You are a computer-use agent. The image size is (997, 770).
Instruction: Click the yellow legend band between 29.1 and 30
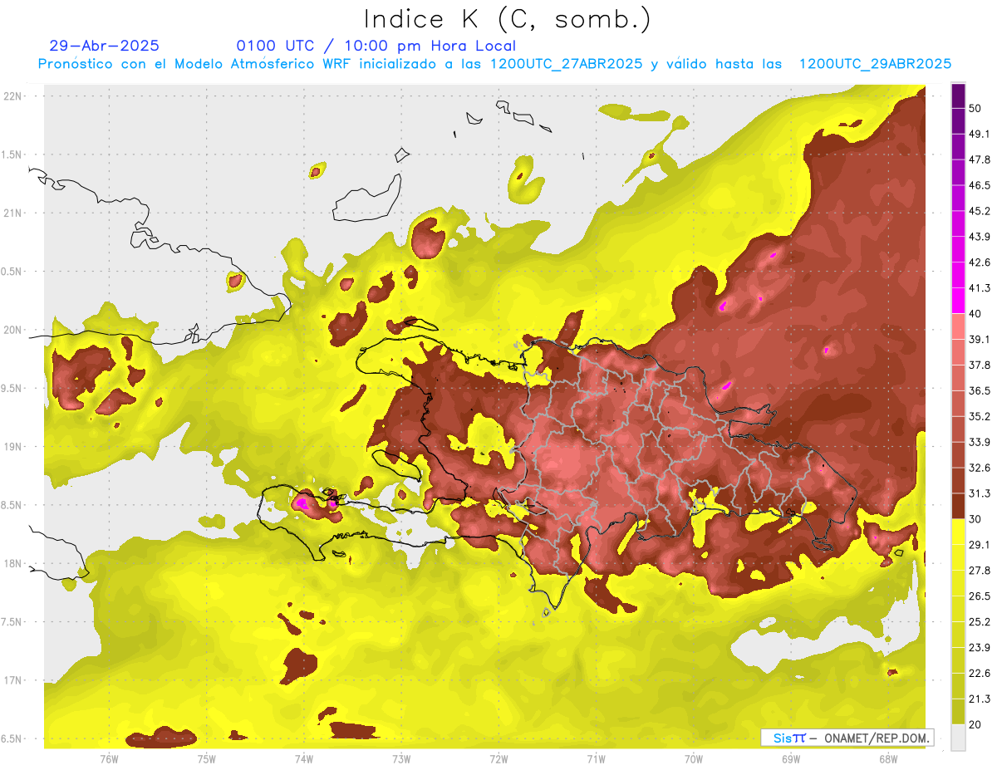click(x=958, y=532)
